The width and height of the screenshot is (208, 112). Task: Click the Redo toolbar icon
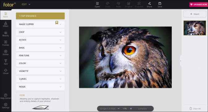click(118, 5)
